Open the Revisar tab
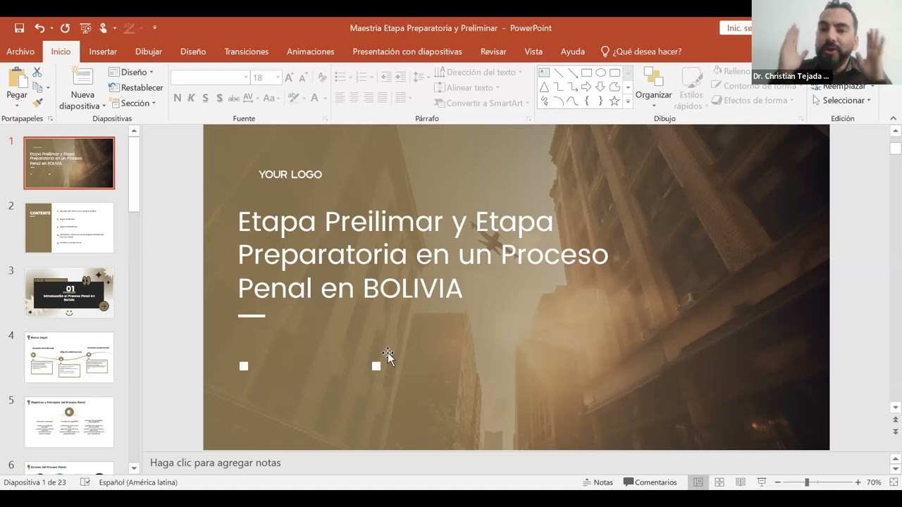Screen dimensions: 902x507 click(493, 51)
